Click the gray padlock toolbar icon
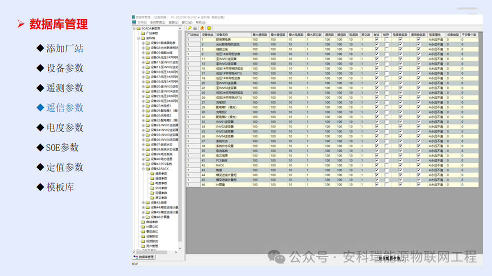Screen dimensions: 492x276 click(195, 28)
